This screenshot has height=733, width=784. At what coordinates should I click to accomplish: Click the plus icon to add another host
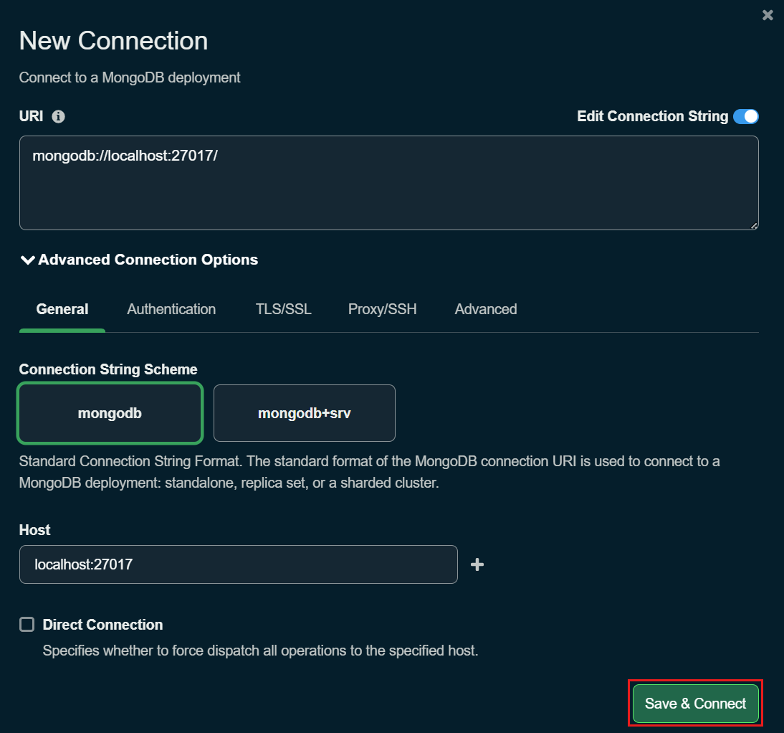point(477,564)
